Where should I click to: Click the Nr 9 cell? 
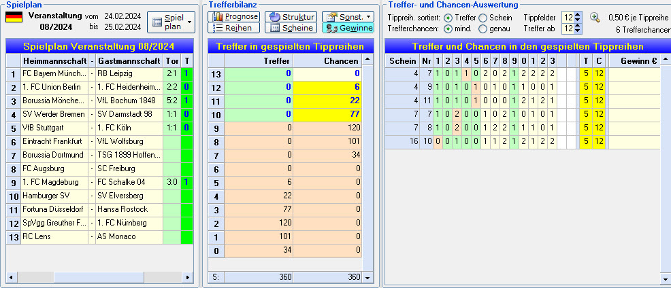[426, 87]
